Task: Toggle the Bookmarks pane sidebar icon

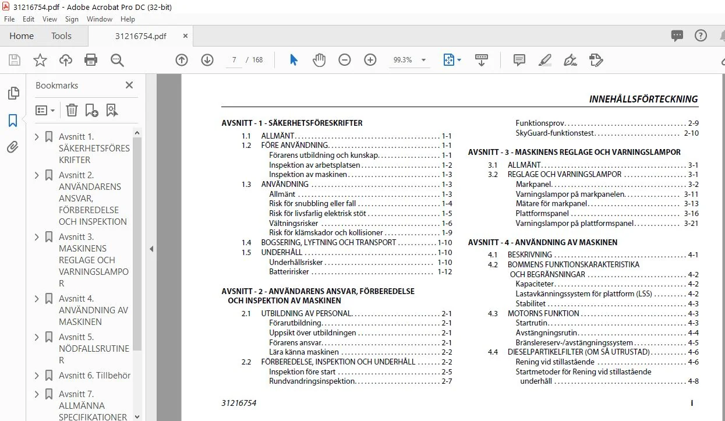Action: click(13, 121)
